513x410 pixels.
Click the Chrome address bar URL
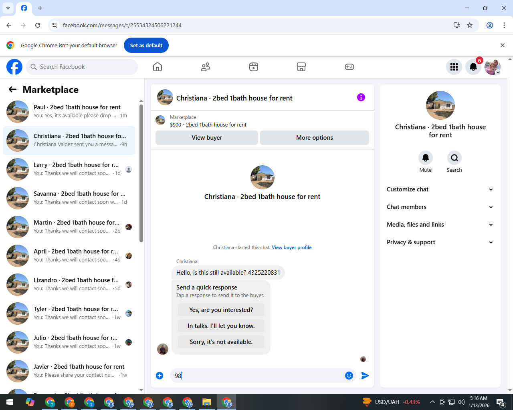click(122, 25)
